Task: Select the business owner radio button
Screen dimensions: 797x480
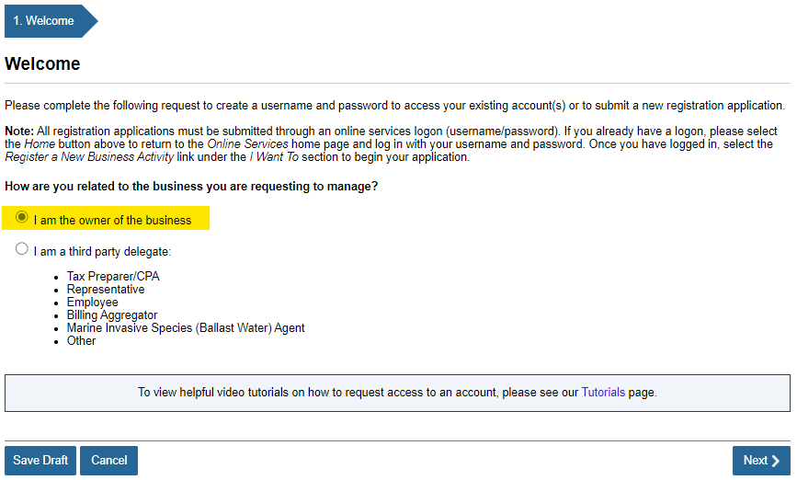Action: coord(22,218)
